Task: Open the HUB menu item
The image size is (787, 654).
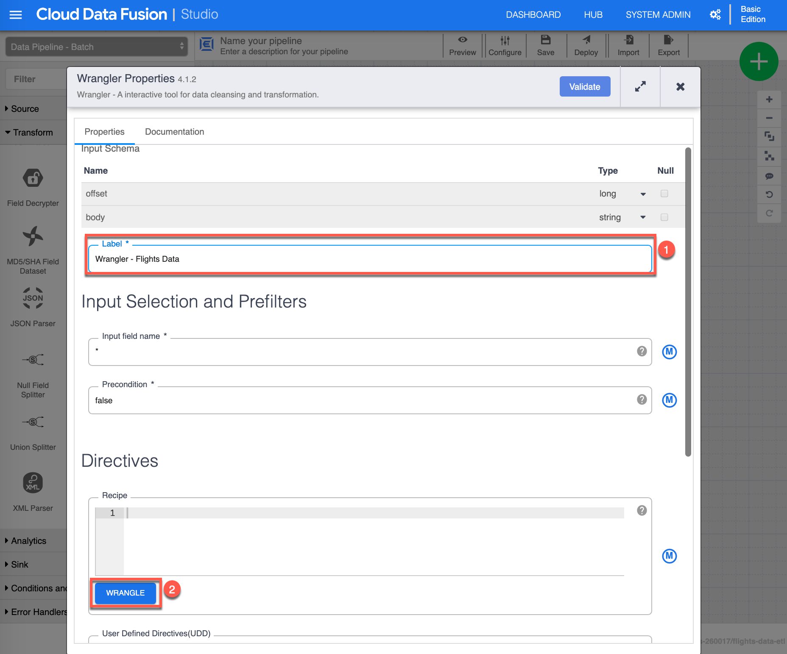Action: pos(593,15)
